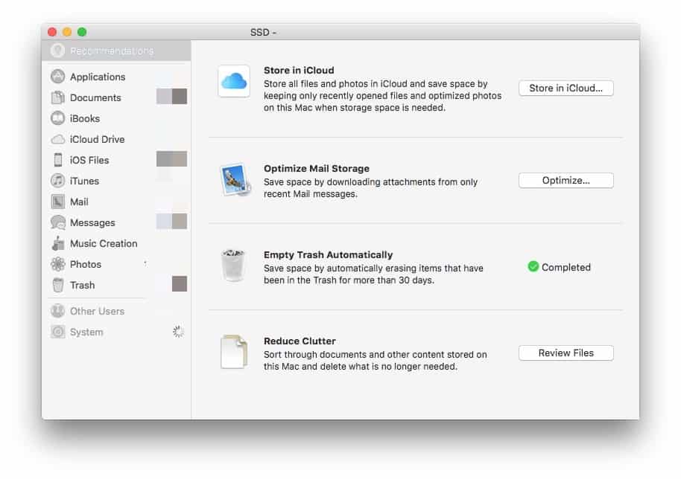Image resolution: width=681 pixels, height=479 pixels.
Task: Click the green full-screen window button
Action: tap(82, 32)
